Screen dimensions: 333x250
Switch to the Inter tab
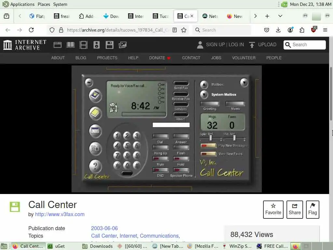(136, 16)
